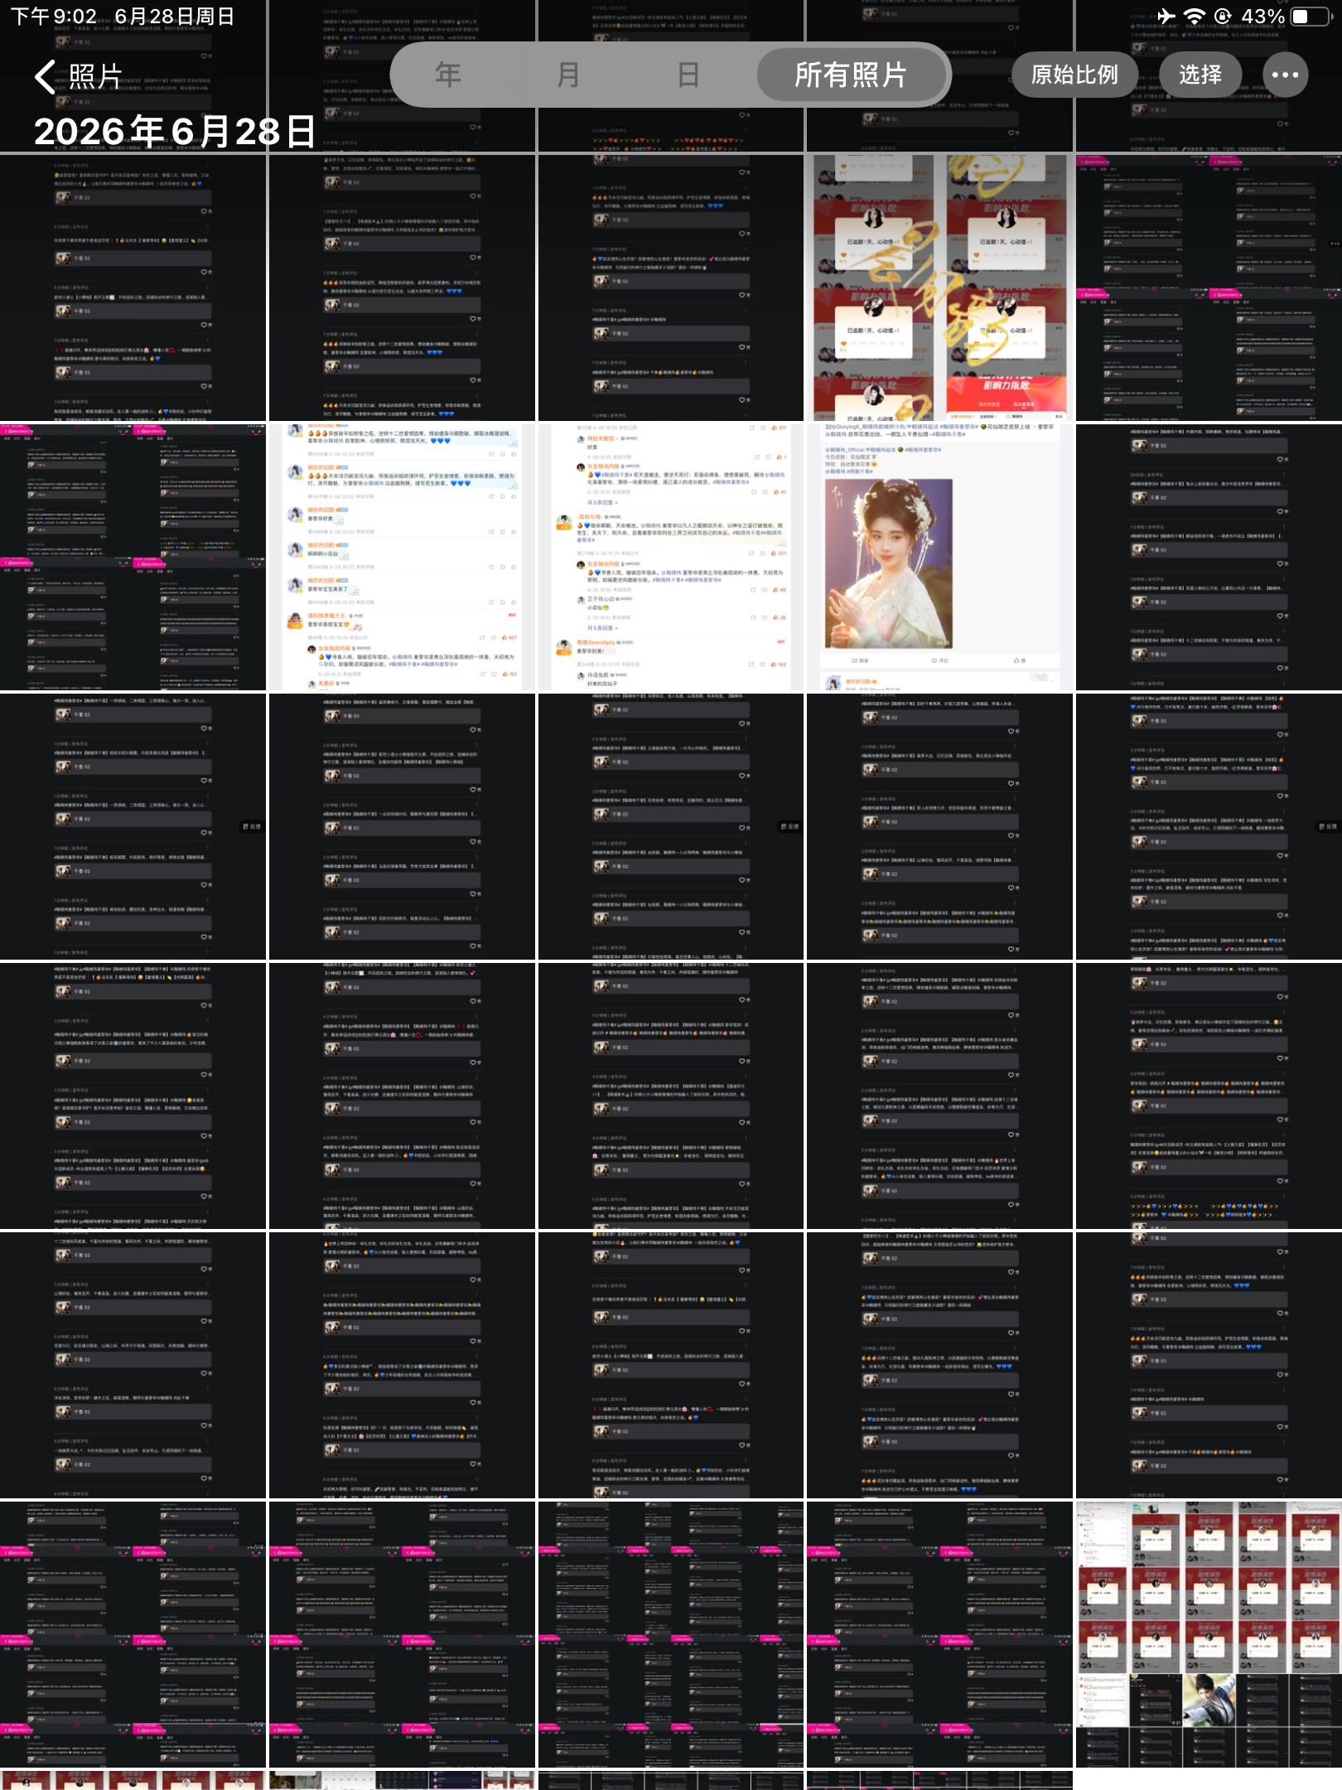Open the collage thumbnail with red card grid

(x=1209, y=1633)
